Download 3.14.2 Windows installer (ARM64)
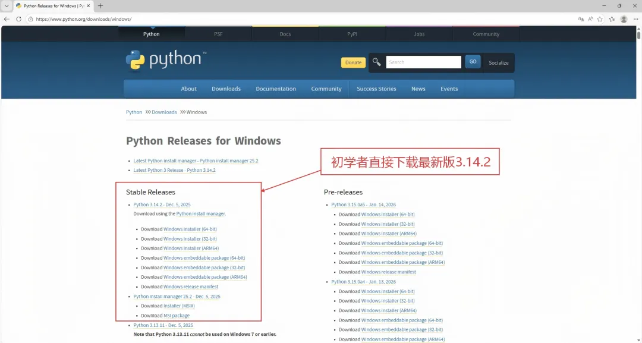 (191, 248)
